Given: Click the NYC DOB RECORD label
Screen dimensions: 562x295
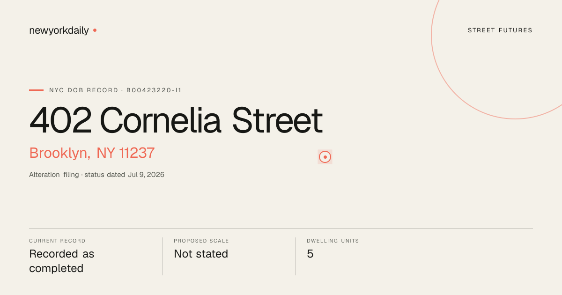Looking at the screenshot, I should (84, 90).
